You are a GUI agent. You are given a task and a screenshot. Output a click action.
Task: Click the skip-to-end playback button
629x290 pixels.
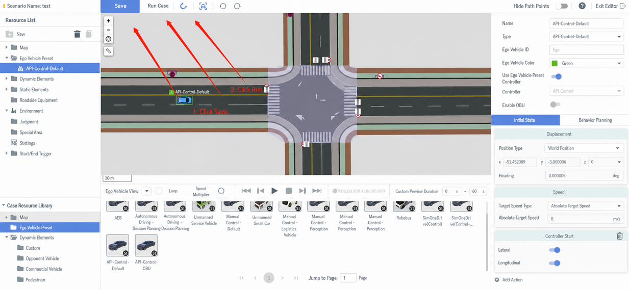(317, 191)
